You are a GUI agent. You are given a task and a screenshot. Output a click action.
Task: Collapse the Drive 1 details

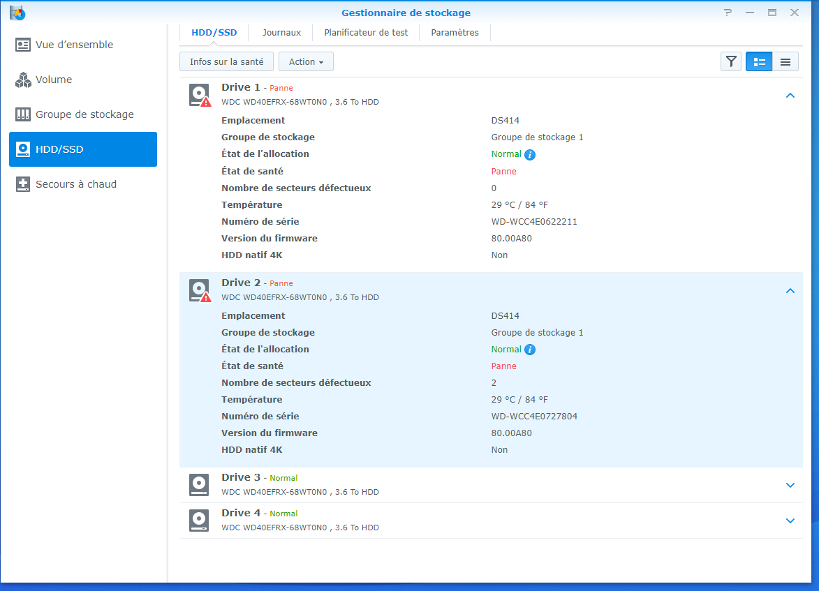(x=790, y=96)
